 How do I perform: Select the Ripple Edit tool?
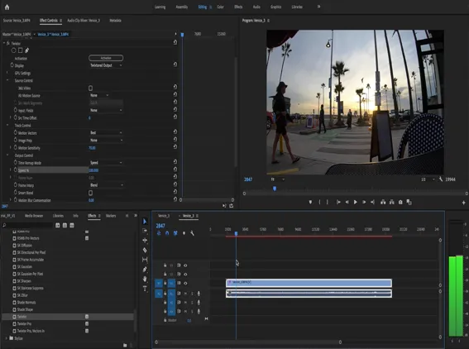coord(145,240)
